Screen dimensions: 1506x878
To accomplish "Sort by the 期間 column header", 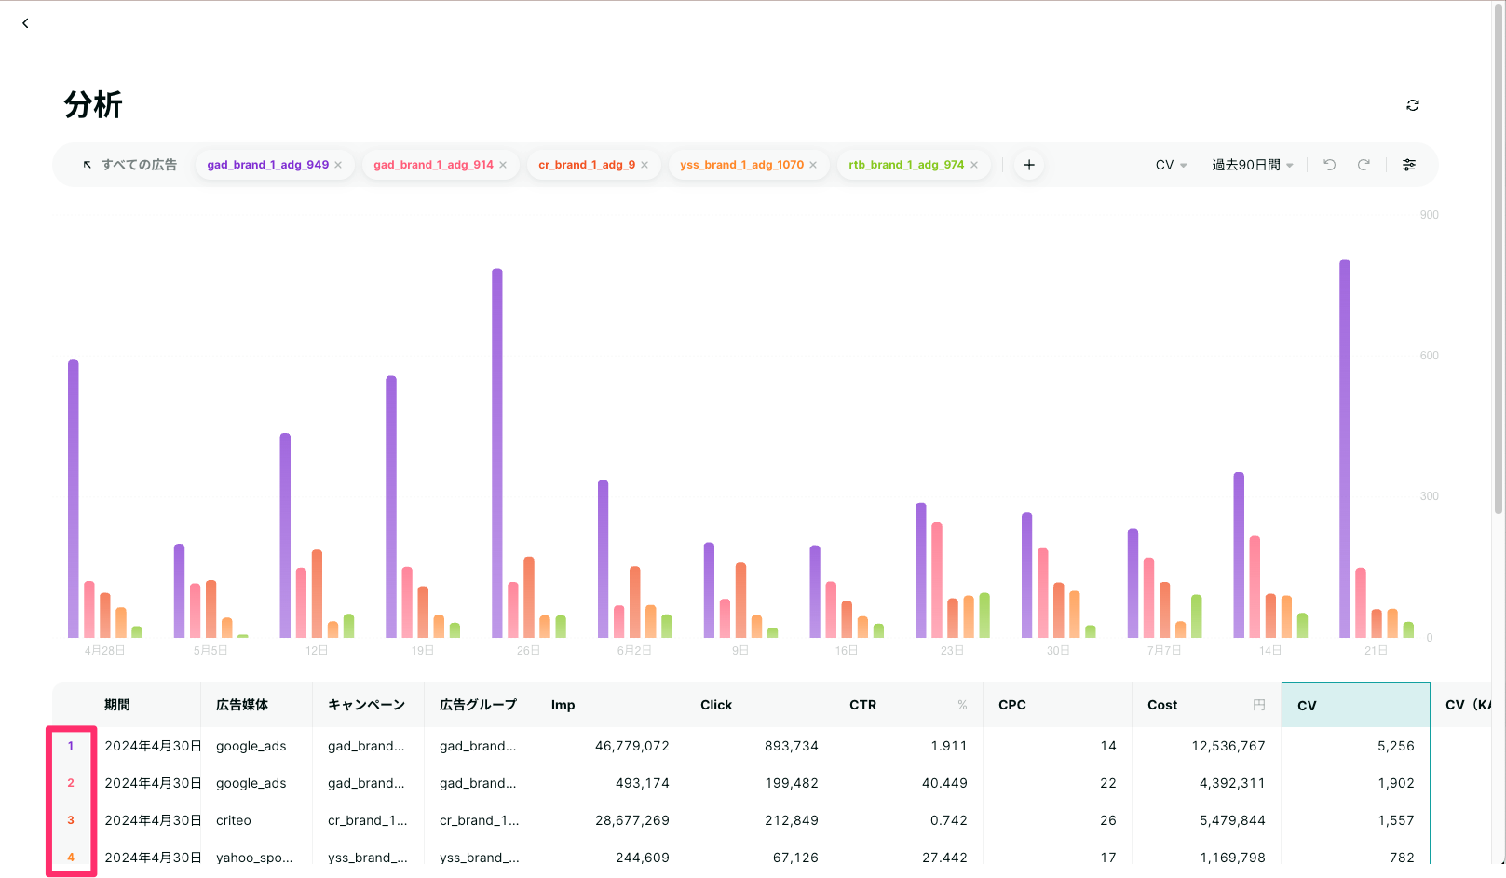I will click(117, 705).
